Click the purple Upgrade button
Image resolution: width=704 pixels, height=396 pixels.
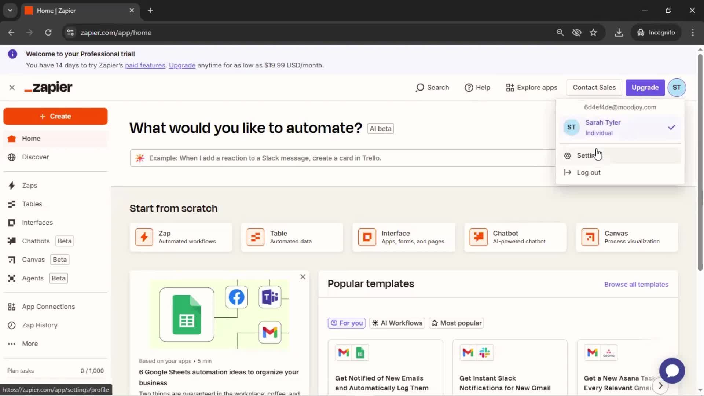(x=645, y=88)
